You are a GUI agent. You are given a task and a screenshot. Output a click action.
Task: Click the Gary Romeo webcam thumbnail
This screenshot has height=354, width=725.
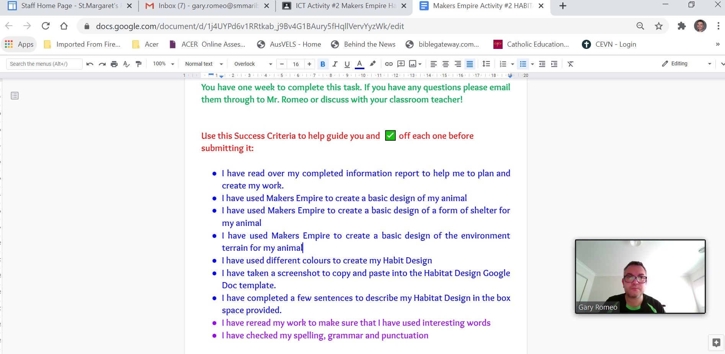click(x=640, y=276)
